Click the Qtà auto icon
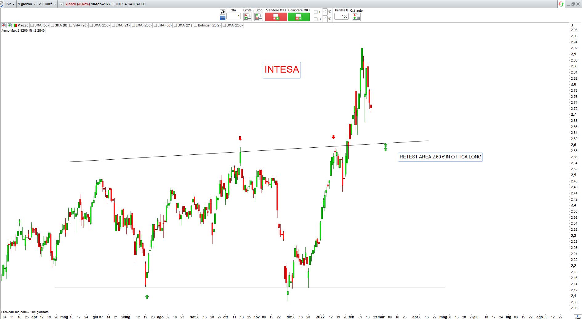The image size is (582, 319). 356,17
